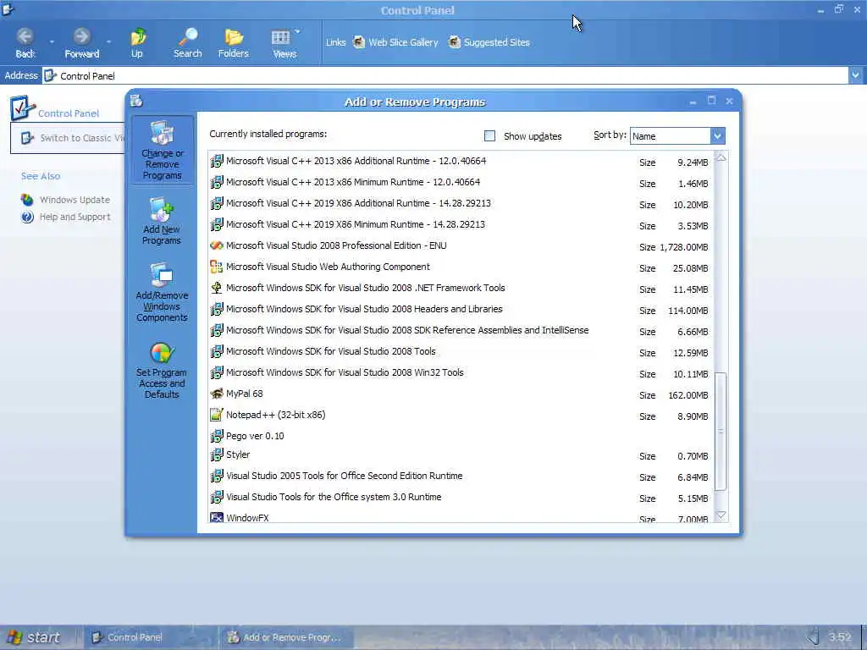Image resolution: width=867 pixels, height=650 pixels.
Task: Click the Back arrow icon in Control Panel
Action: coord(25,36)
